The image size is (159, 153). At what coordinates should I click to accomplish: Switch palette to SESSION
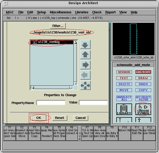(124, 72)
